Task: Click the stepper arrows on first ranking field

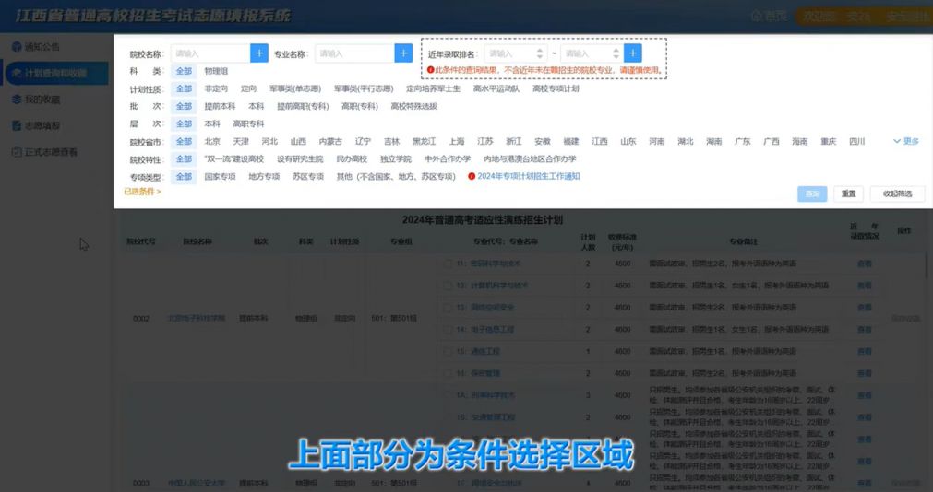Action: 540,53
